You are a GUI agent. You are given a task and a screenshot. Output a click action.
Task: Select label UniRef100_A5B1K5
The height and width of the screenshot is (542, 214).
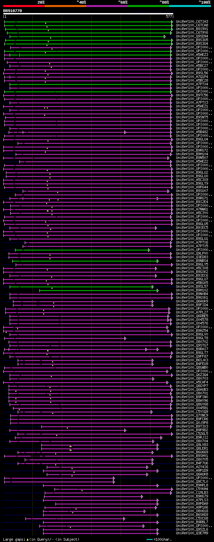click(x=192, y=283)
